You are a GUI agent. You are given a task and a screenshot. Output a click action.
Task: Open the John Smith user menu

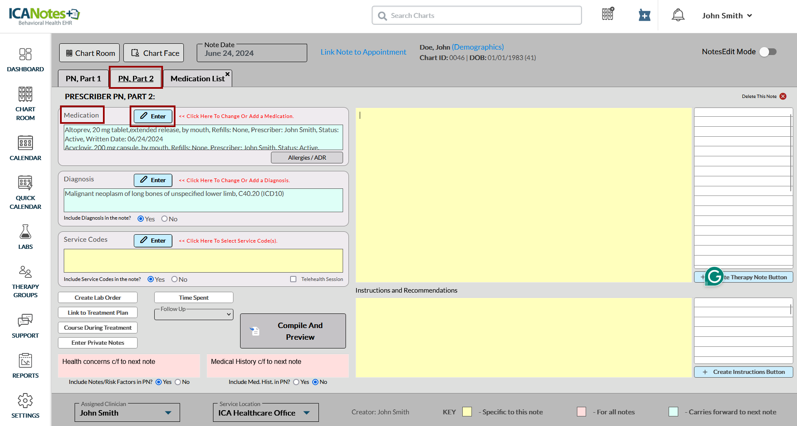pyautogui.click(x=727, y=15)
